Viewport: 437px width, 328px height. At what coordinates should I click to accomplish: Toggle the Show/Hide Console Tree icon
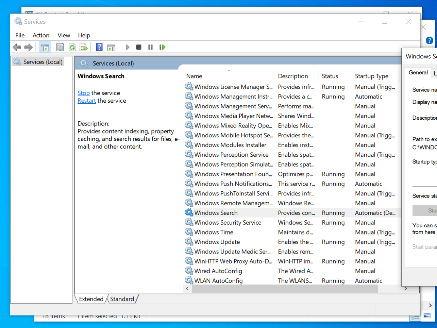45,47
